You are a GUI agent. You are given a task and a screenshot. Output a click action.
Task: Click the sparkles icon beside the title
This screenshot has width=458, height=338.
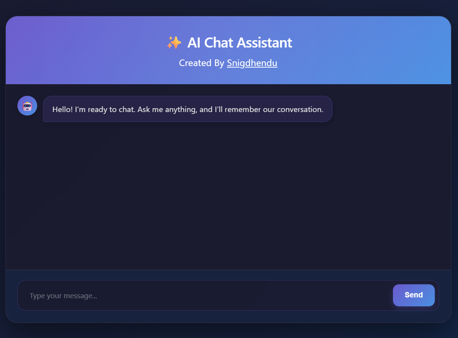pyautogui.click(x=174, y=42)
